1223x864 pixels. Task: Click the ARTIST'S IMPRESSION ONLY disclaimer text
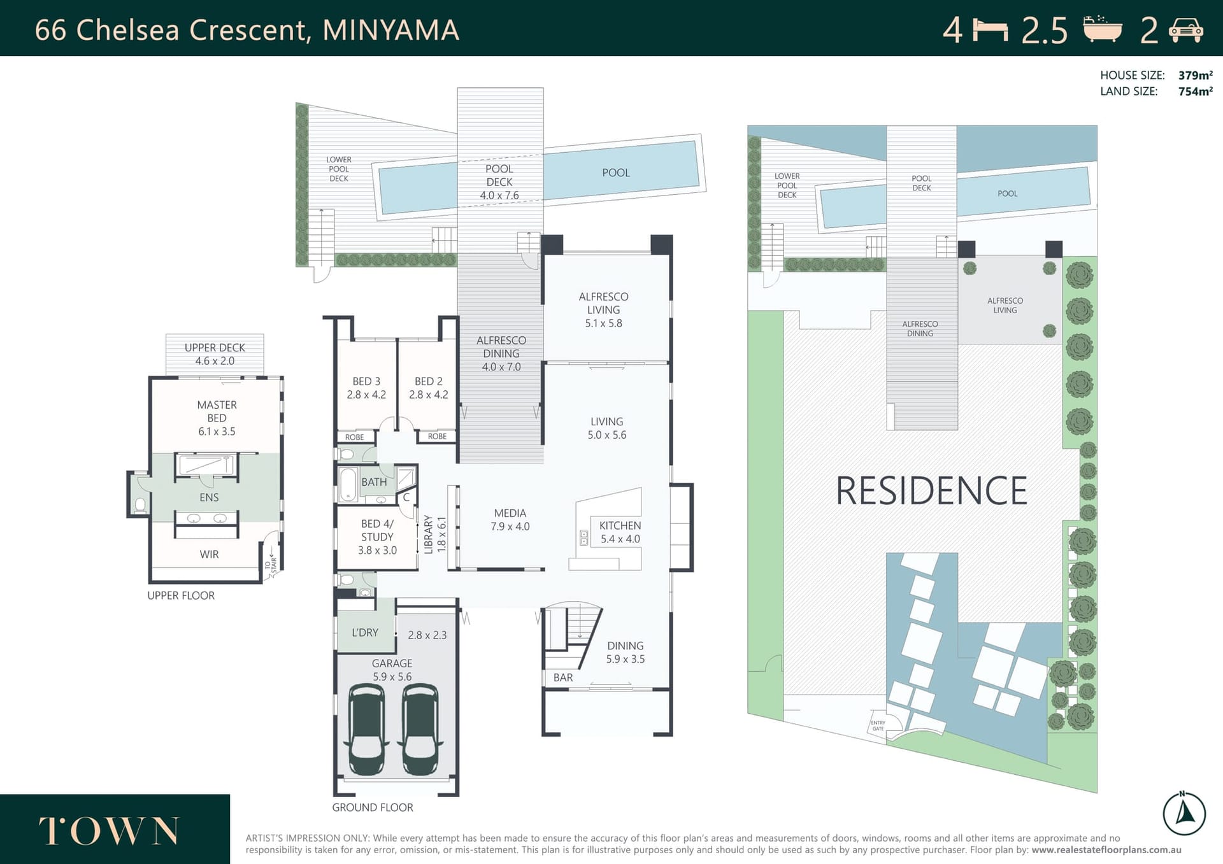click(x=713, y=844)
